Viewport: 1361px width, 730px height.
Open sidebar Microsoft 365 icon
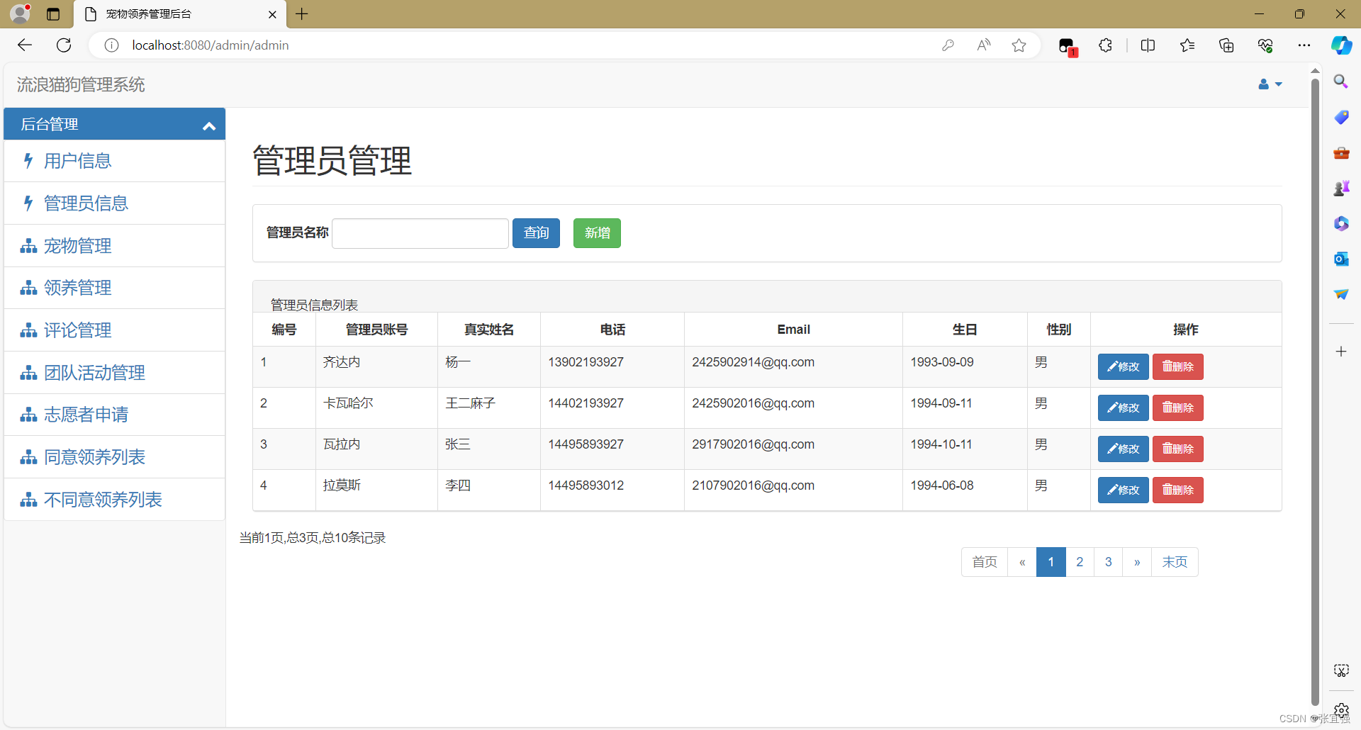click(1341, 223)
